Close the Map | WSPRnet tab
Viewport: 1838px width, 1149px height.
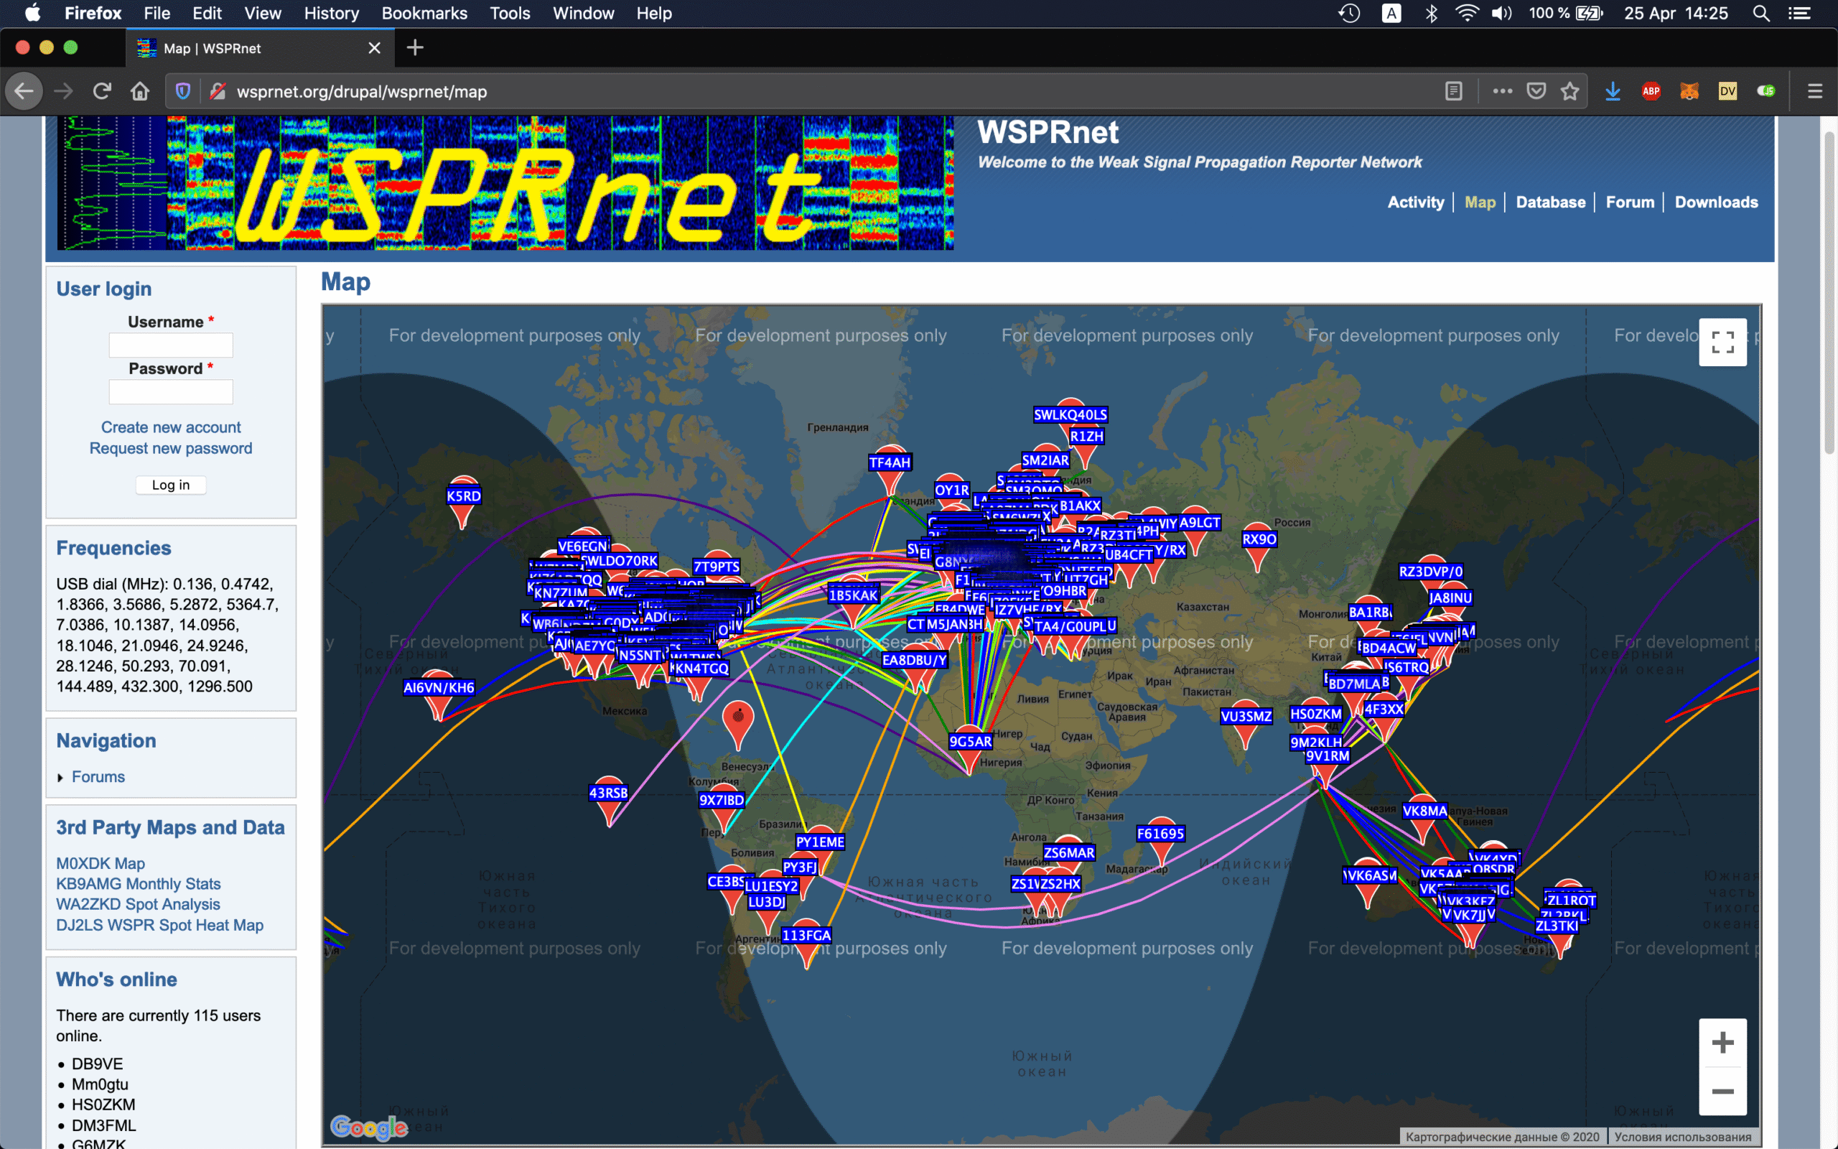point(375,48)
